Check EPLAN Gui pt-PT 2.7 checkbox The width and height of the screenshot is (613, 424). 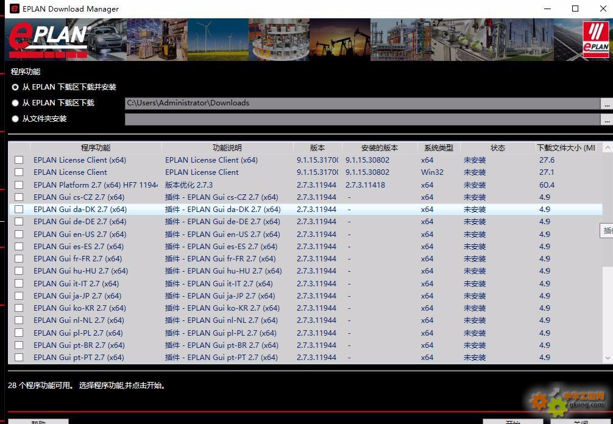tap(19, 357)
